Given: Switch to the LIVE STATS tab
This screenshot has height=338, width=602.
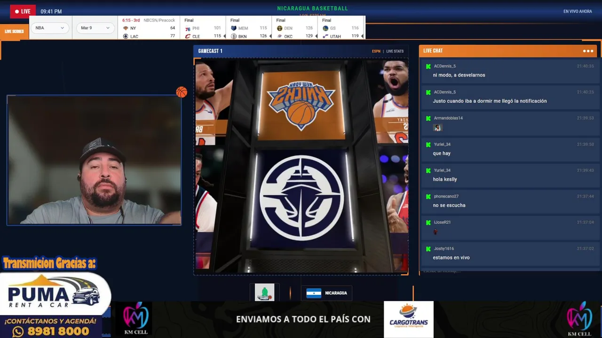Looking at the screenshot, I should point(395,51).
